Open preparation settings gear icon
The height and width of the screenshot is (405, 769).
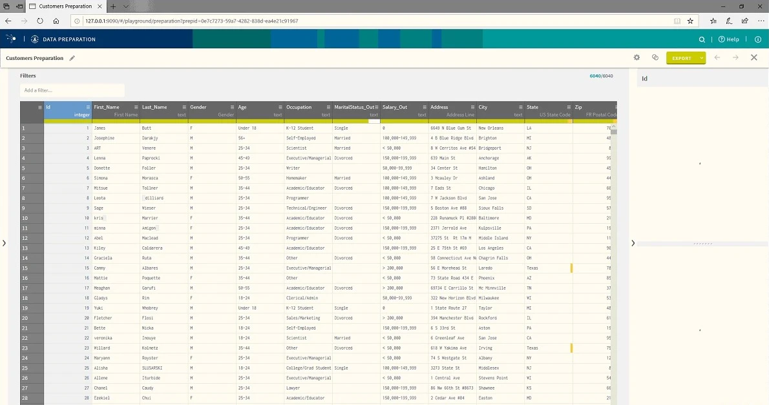point(637,57)
